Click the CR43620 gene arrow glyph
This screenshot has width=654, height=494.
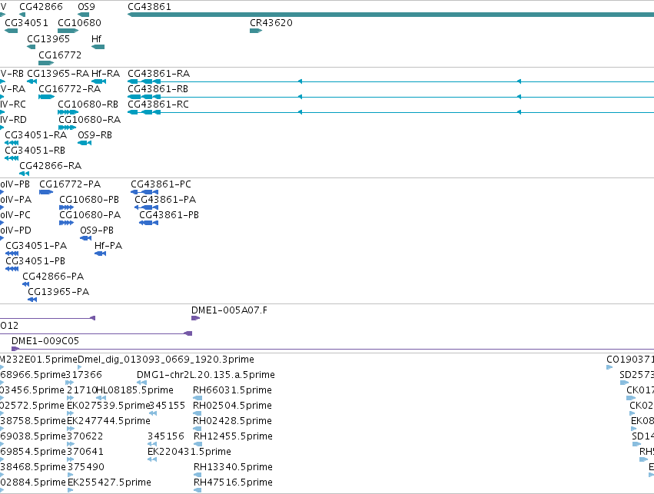click(x=256, y=31)
